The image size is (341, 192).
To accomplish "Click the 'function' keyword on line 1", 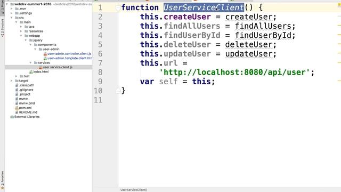I will 140,7.
